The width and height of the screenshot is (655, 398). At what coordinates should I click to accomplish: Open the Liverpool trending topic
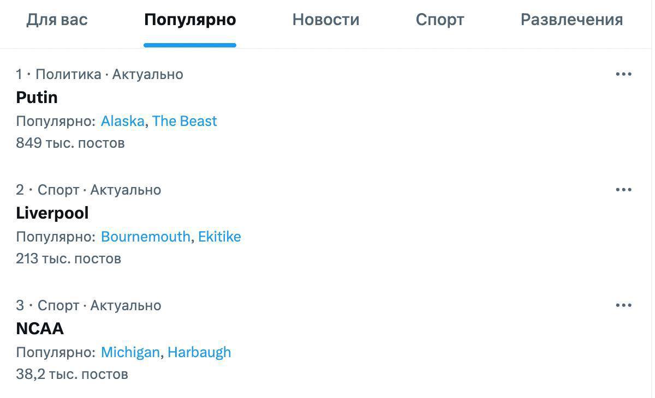pos(52,213)
